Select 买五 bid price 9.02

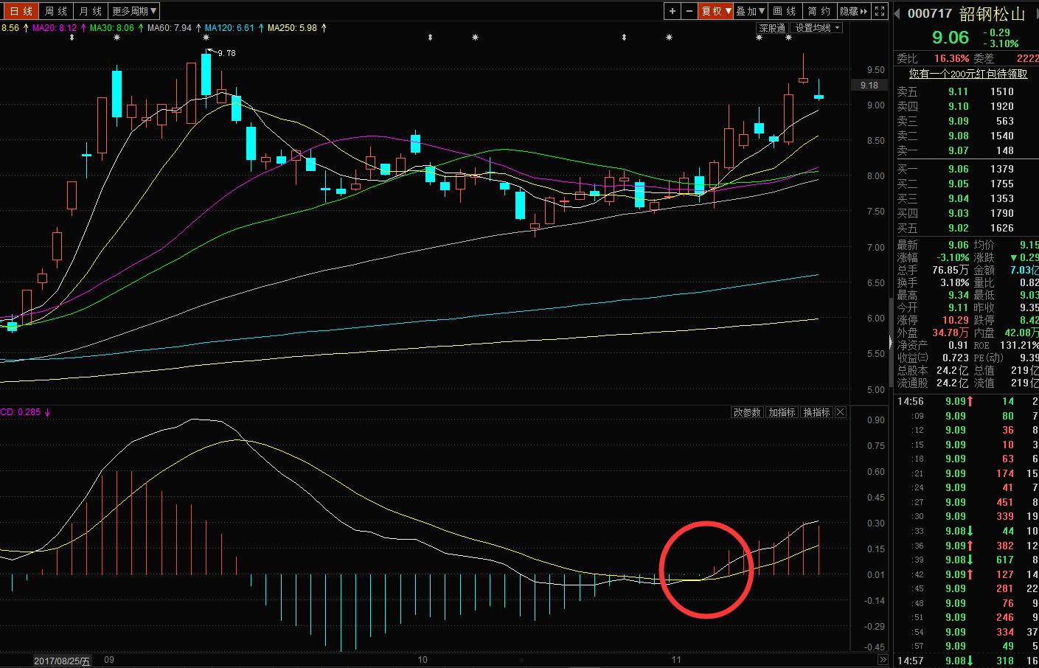[x=958, y=228]
